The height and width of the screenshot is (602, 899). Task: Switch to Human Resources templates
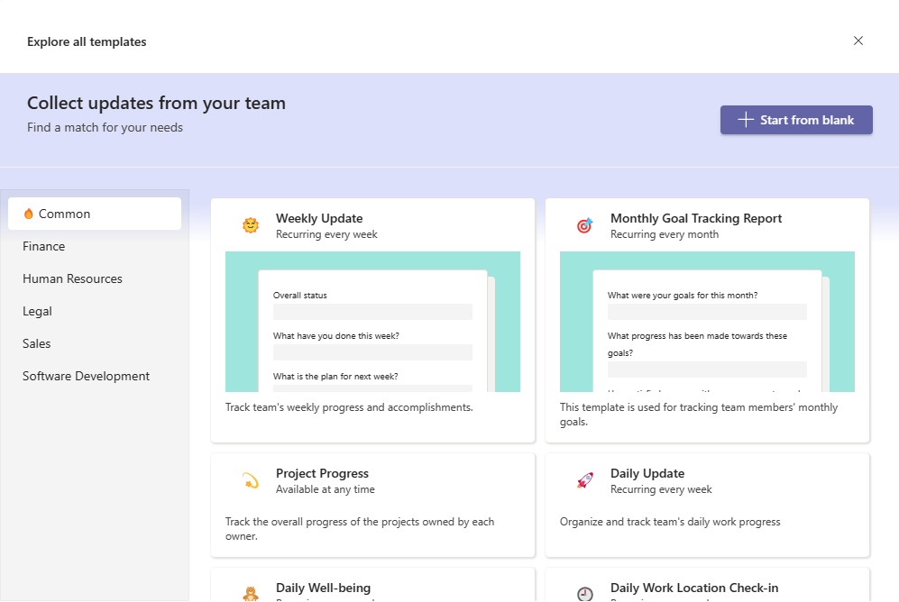[72, 278]
